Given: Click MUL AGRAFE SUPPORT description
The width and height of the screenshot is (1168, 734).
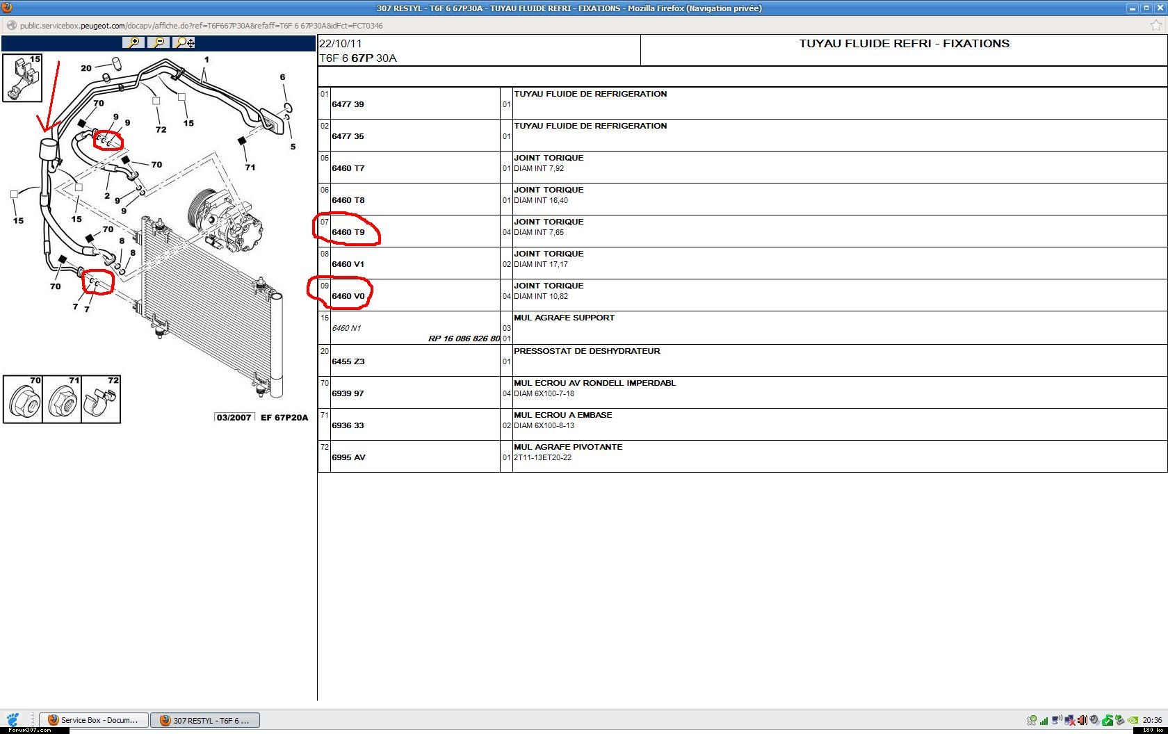Looking at the screenshot, I should [564, 318].
